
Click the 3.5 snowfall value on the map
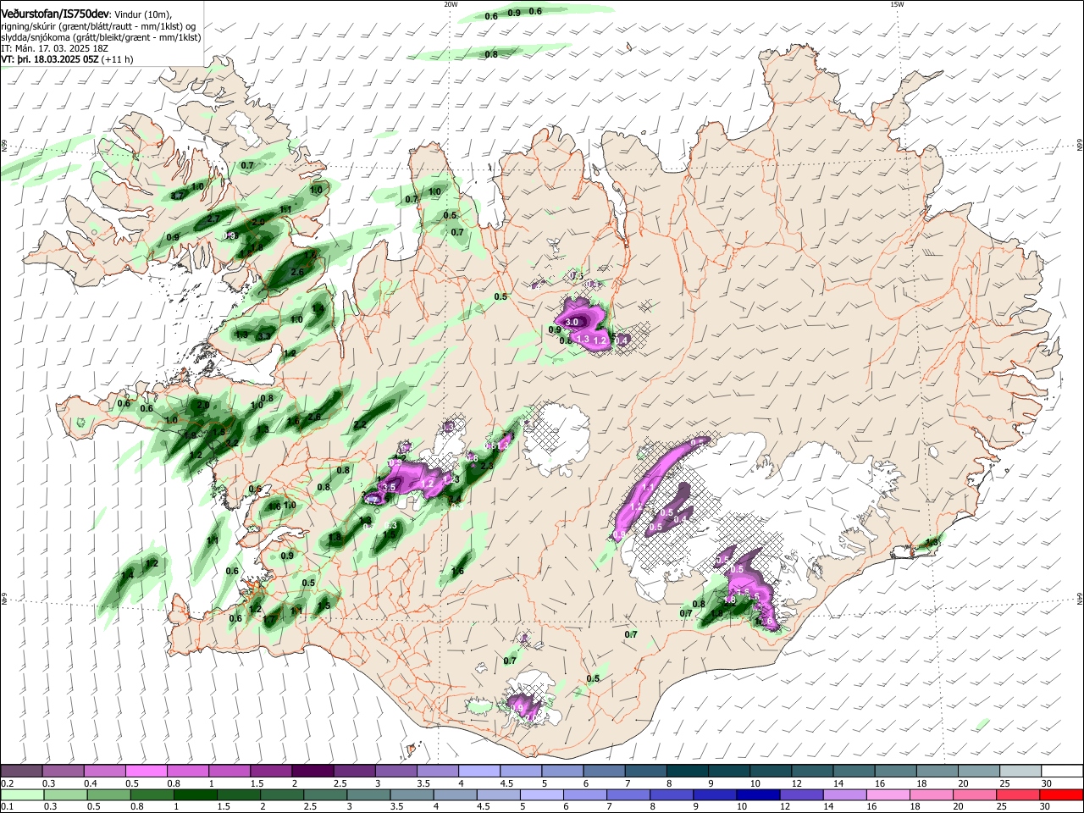tap(390, 488)
